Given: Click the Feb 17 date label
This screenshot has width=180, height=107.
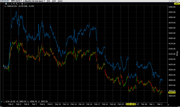Looking at the screenshot, I should coord(97,104).
